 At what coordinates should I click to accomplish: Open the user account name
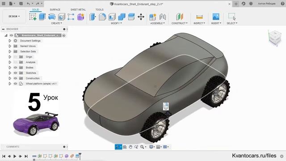coord(267,4)
